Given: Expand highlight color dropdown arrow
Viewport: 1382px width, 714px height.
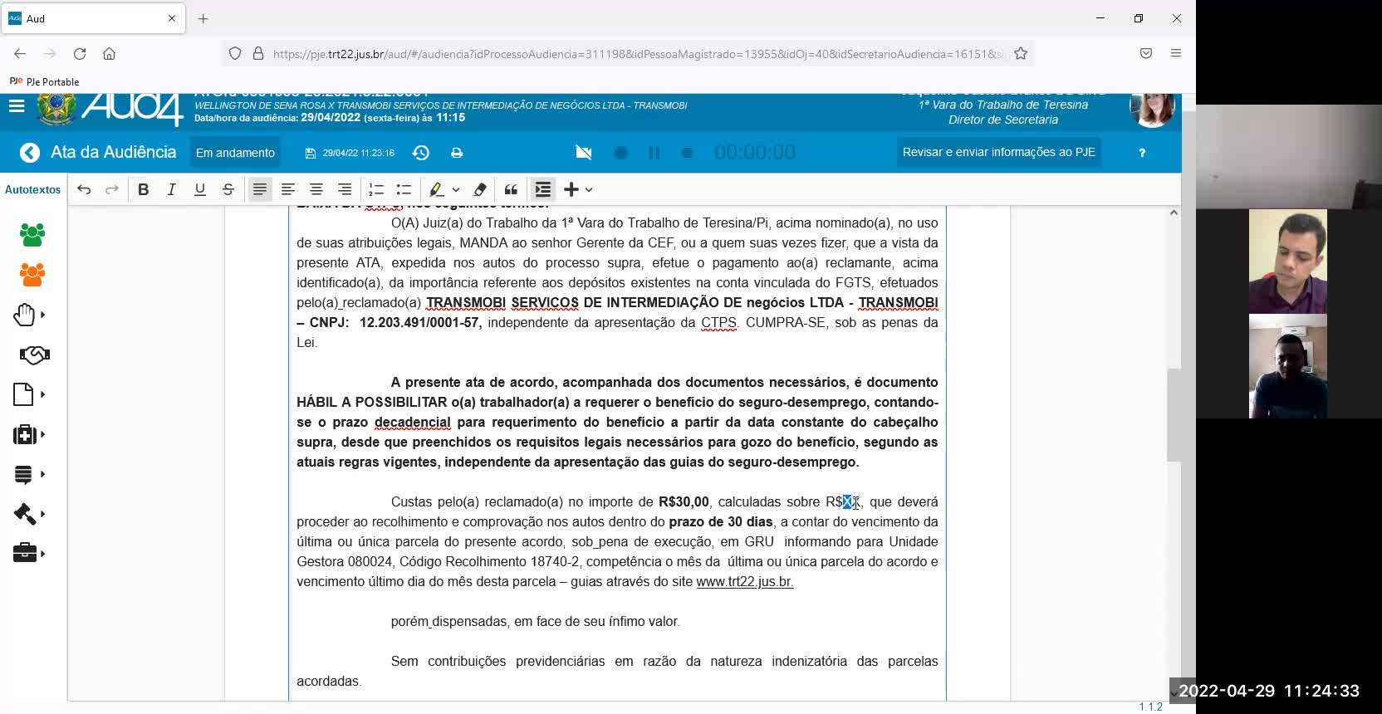Looking at the screenshot, I should click(456, 189).
